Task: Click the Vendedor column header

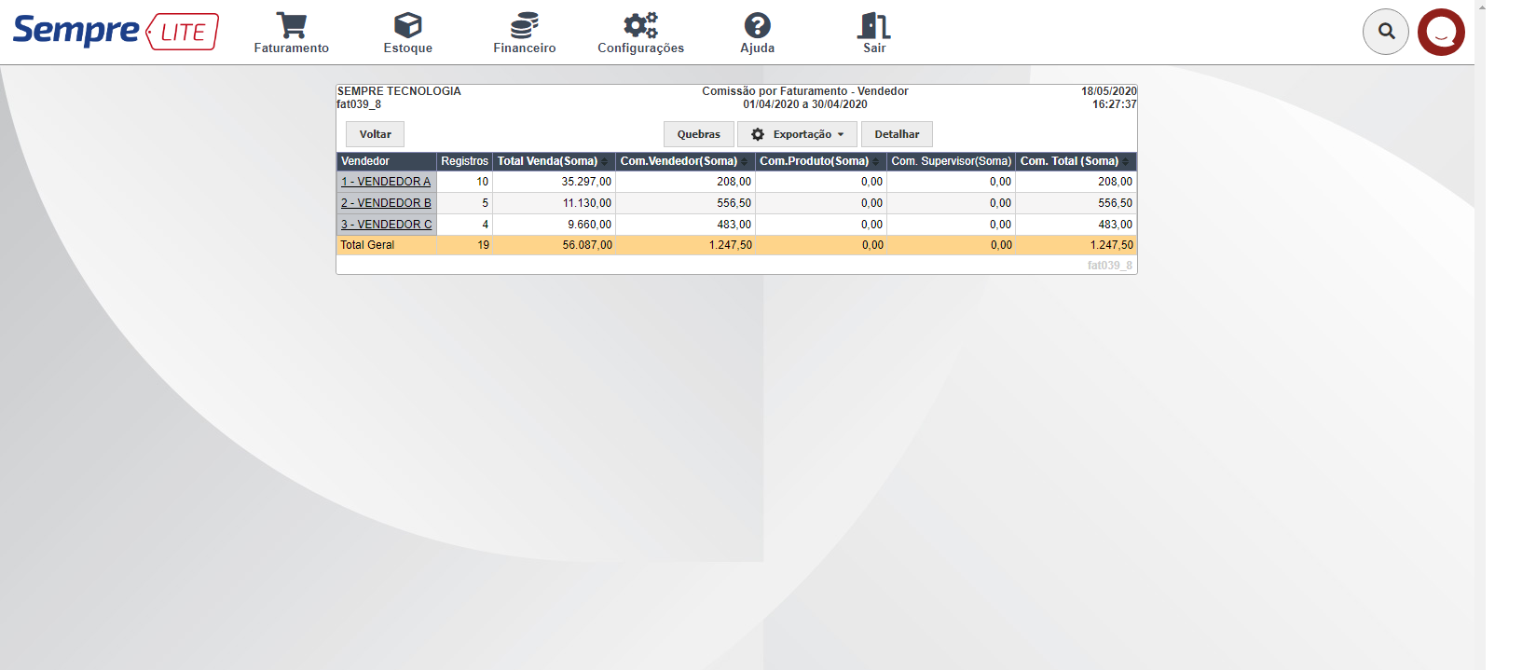Action: tap(386, 161)
